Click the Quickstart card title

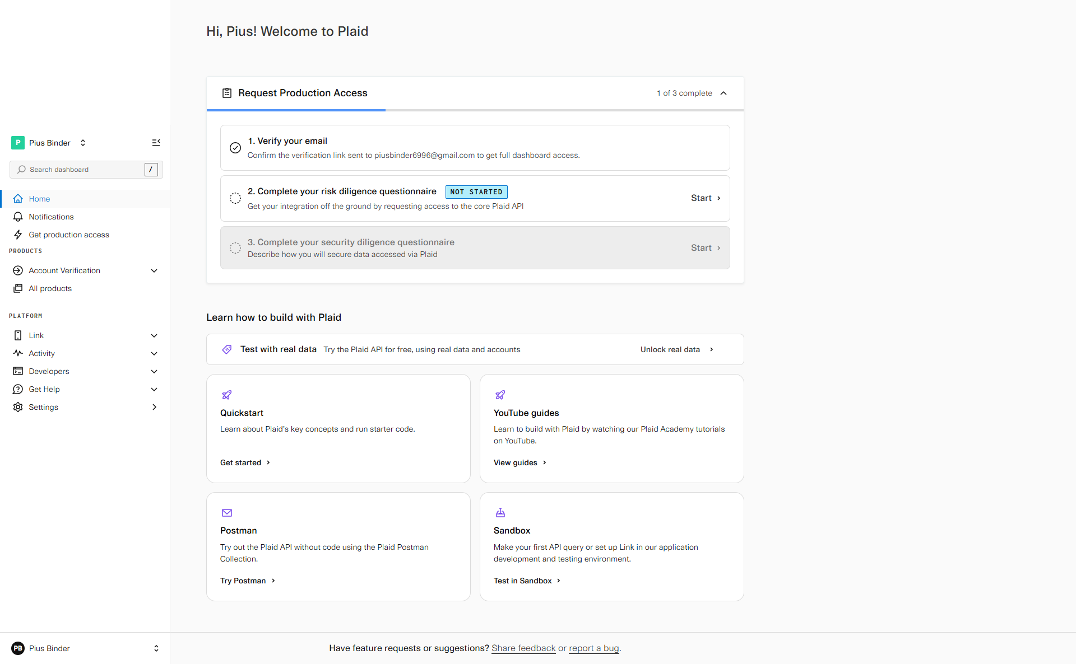pos(242,413)
